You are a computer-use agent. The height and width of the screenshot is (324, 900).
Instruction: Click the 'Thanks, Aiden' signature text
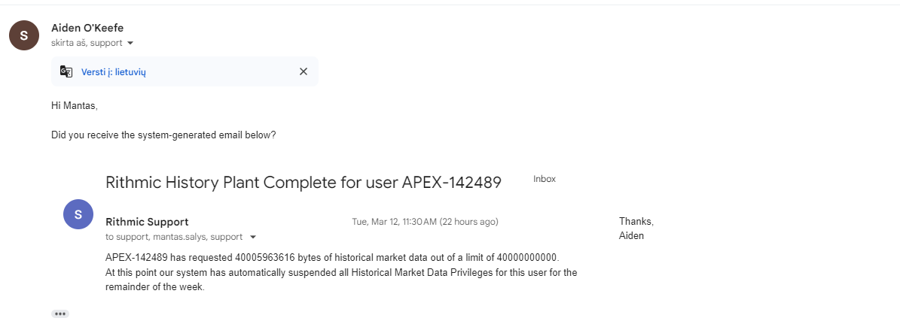636,229
